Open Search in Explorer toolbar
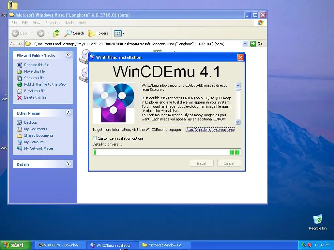This screenshot has width=334, height=250. pyautogui.click(x=74, y=33)
